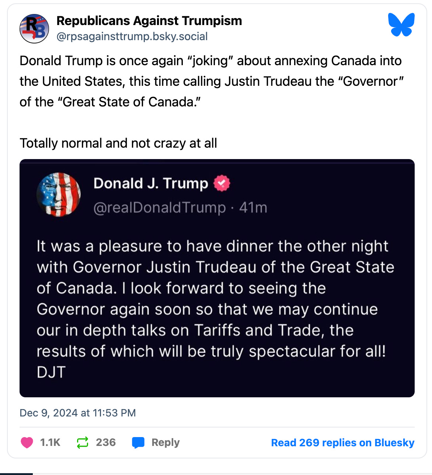Click the 1.1K like count
This screenshot has width=432, height=475.
(50, 442)
